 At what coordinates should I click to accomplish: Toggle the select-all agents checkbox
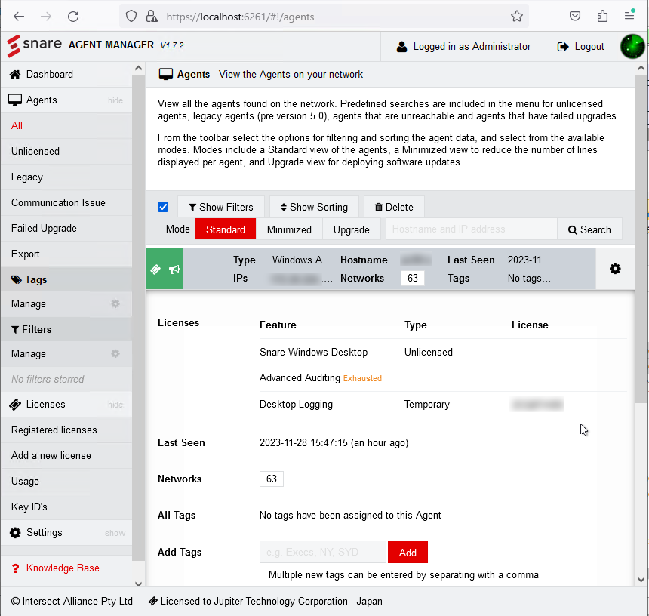pyautogui.click(x=163, y=207)
